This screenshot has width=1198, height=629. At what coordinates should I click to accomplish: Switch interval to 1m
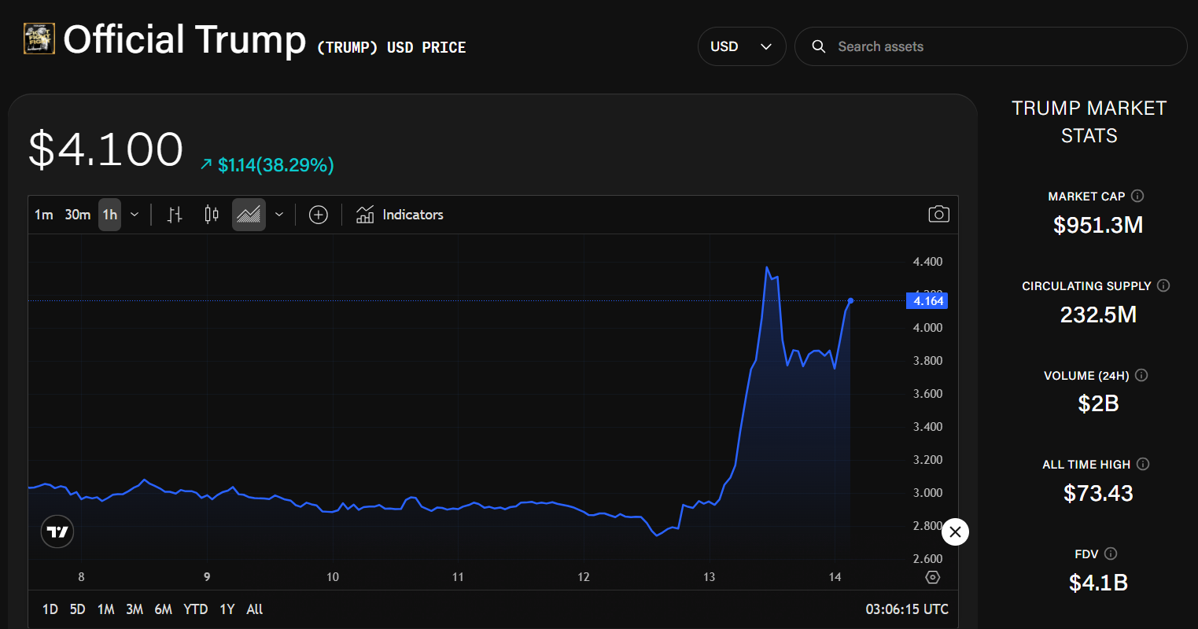tap(44, 215)
